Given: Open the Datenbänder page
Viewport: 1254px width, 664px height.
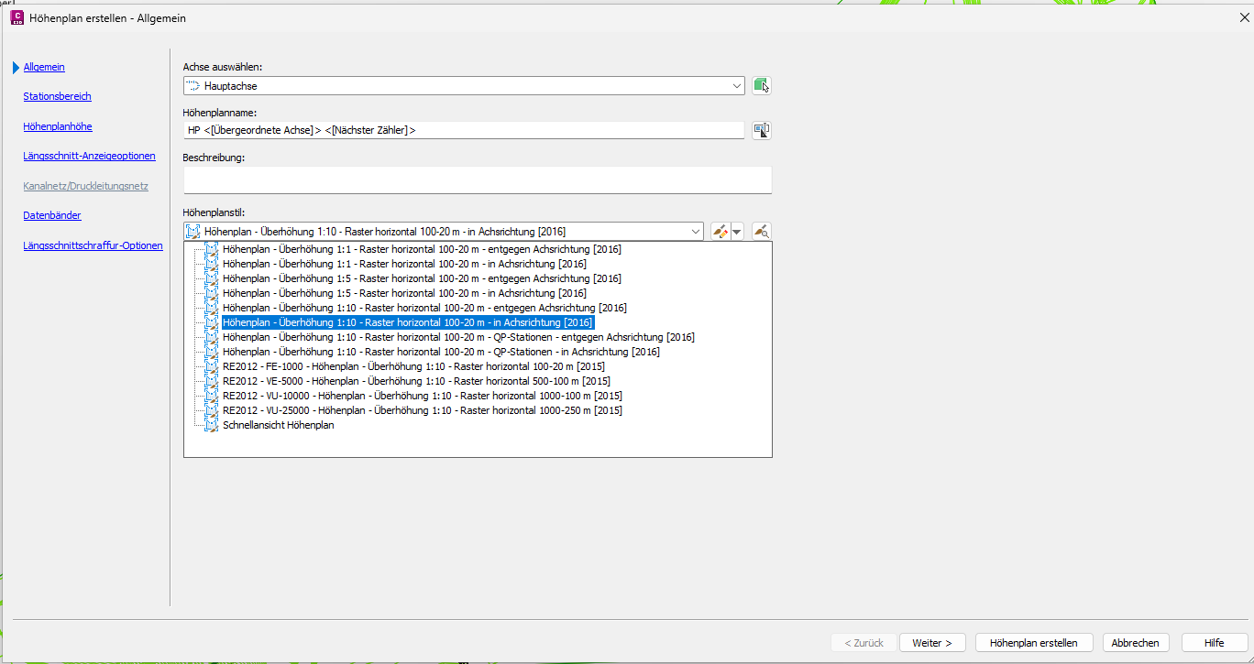Looking at the screenshot, I should (52, 215).
